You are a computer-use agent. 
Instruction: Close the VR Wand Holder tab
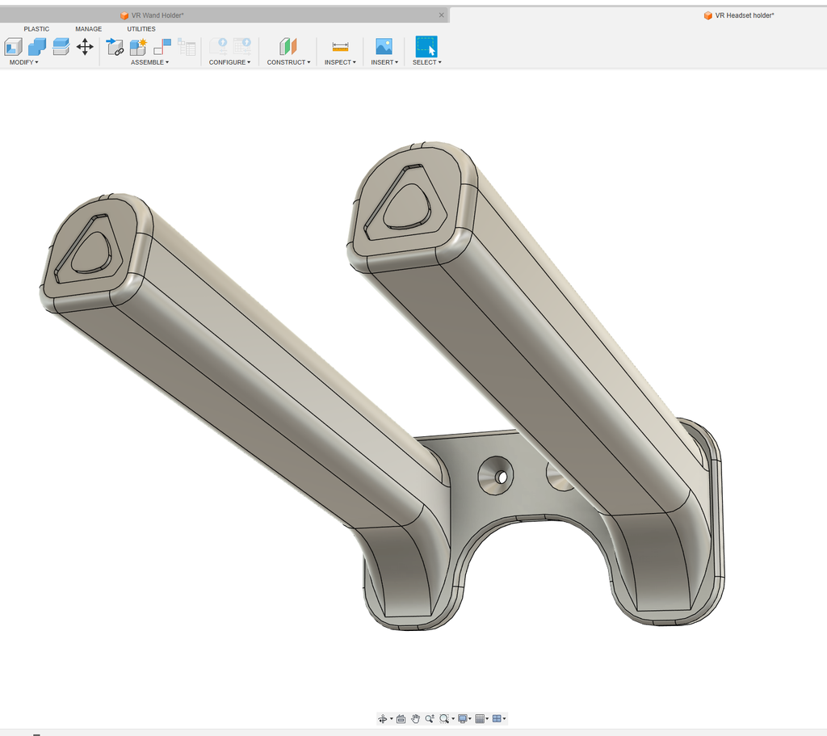coord(442,15)
